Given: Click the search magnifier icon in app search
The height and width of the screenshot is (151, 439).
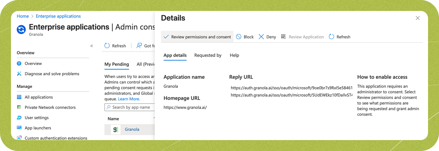Looking at the screenshot, I should tap(108, 107).
